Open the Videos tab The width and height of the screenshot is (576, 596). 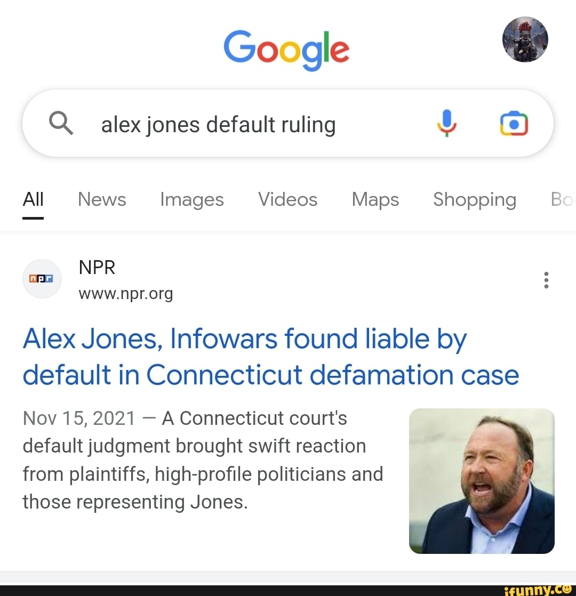click(x=287, y=200)
